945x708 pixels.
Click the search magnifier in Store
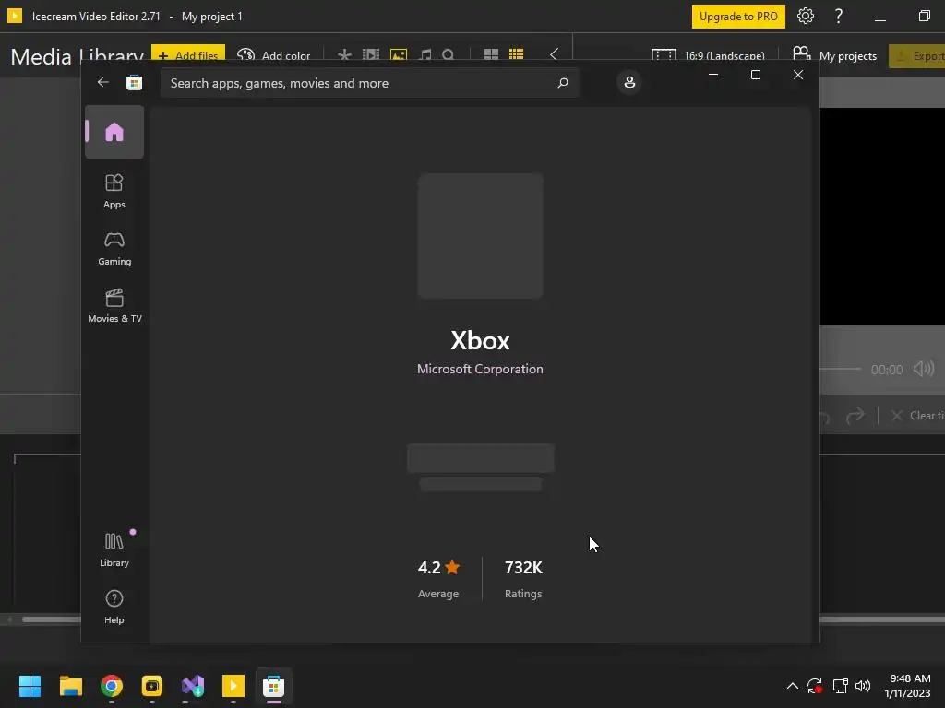(x=562, y=83)
